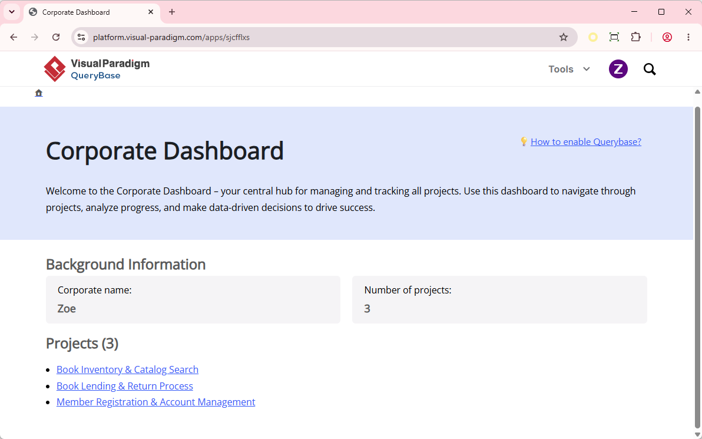Image resolution: width=702 pixels, height=439 pixels.
Task: Close the Corporate Dashboard tab
Action: pyautogui.click(x=151, y=12)
